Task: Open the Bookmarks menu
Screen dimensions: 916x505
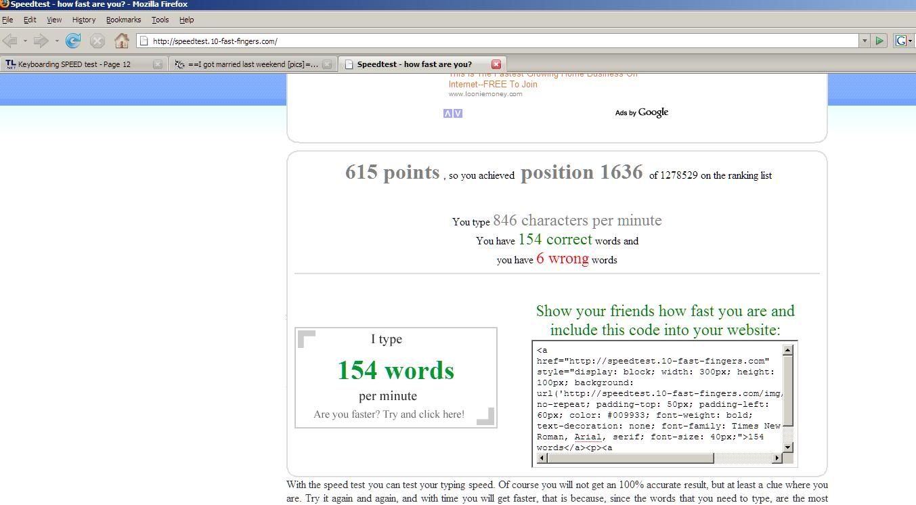Action: pyautogui.click(x=123, y=20)
